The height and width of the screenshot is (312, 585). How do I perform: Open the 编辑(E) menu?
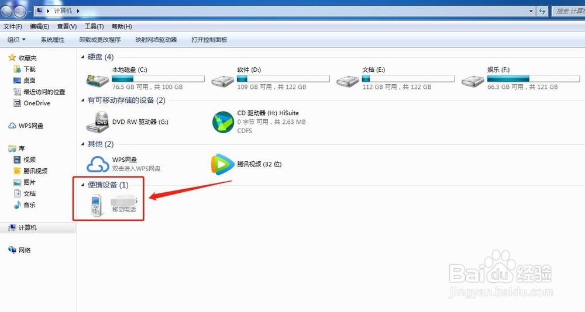[40, 26]
